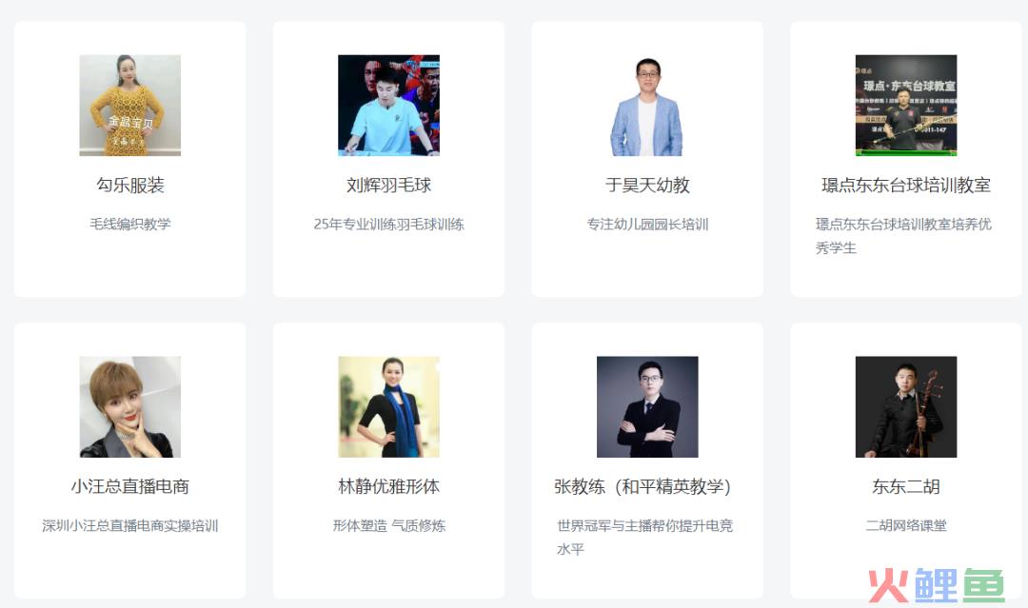Select the 小汪总直播电商 title text
Viewport: 1028px width, 608px height.
[x=129, y=487]
